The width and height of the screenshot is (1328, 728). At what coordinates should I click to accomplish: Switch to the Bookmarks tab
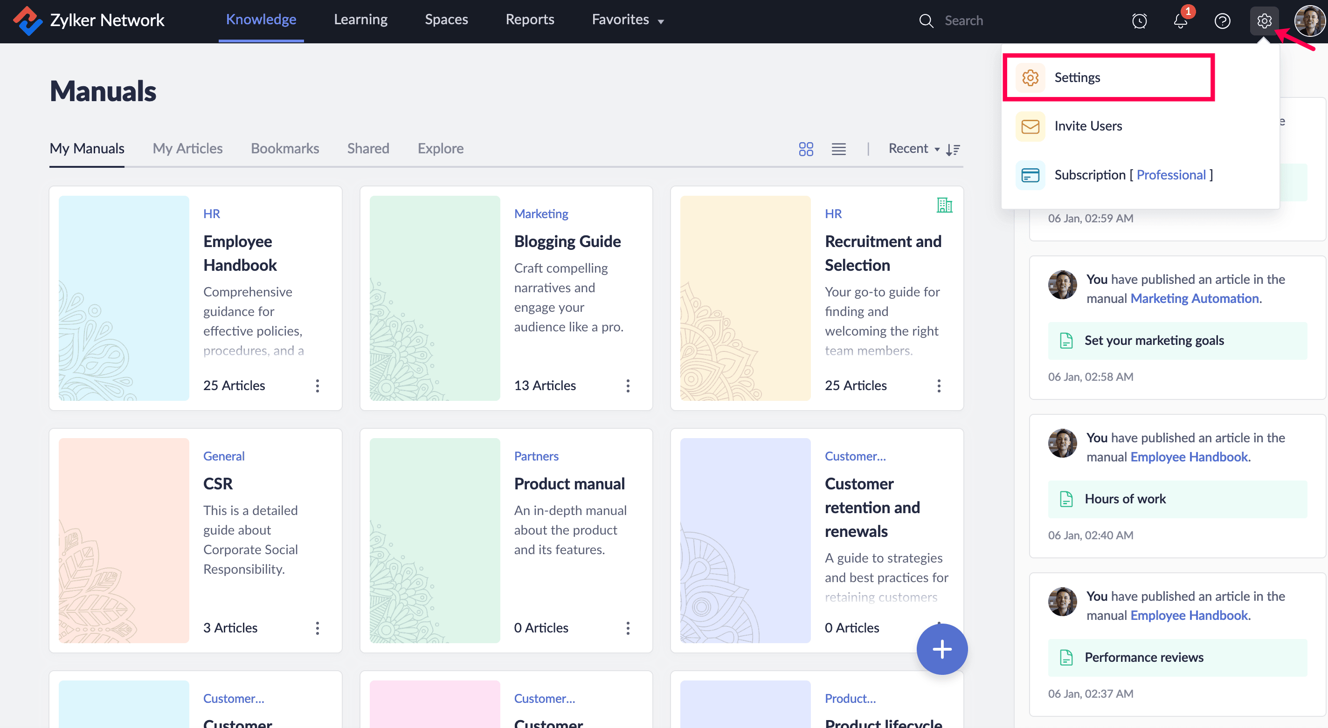click(x=284, y=149)
